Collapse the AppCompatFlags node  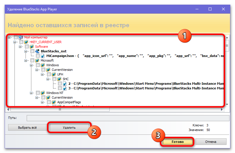tap(42, 102)
